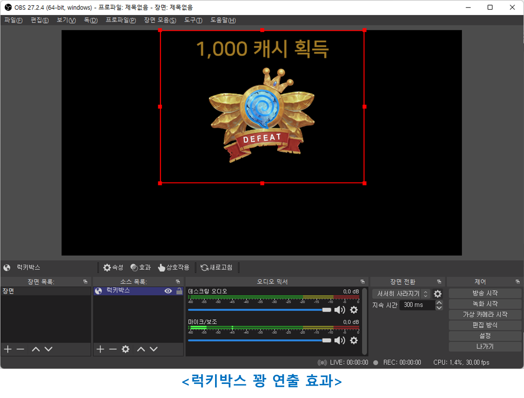
Task: Click the LIVE broadcast status icon
Action: (x=322, y=363)
